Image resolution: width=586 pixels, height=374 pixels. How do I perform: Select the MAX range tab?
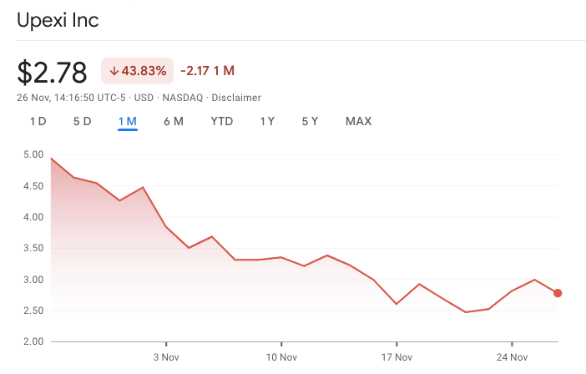click(358, 121)
